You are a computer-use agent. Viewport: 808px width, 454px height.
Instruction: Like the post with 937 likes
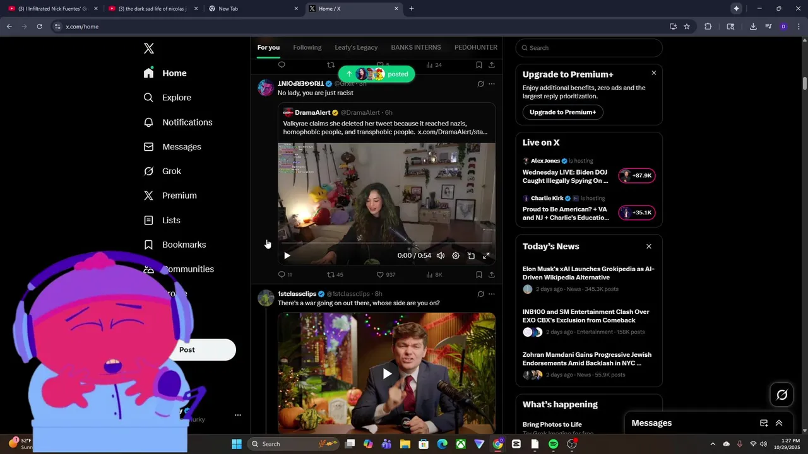[x=386, y=275]
